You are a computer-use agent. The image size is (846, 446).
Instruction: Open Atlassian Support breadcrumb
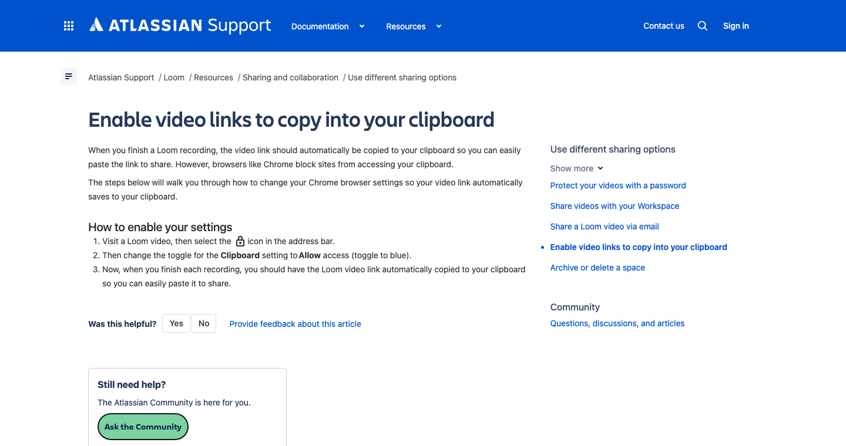[121, 77]
